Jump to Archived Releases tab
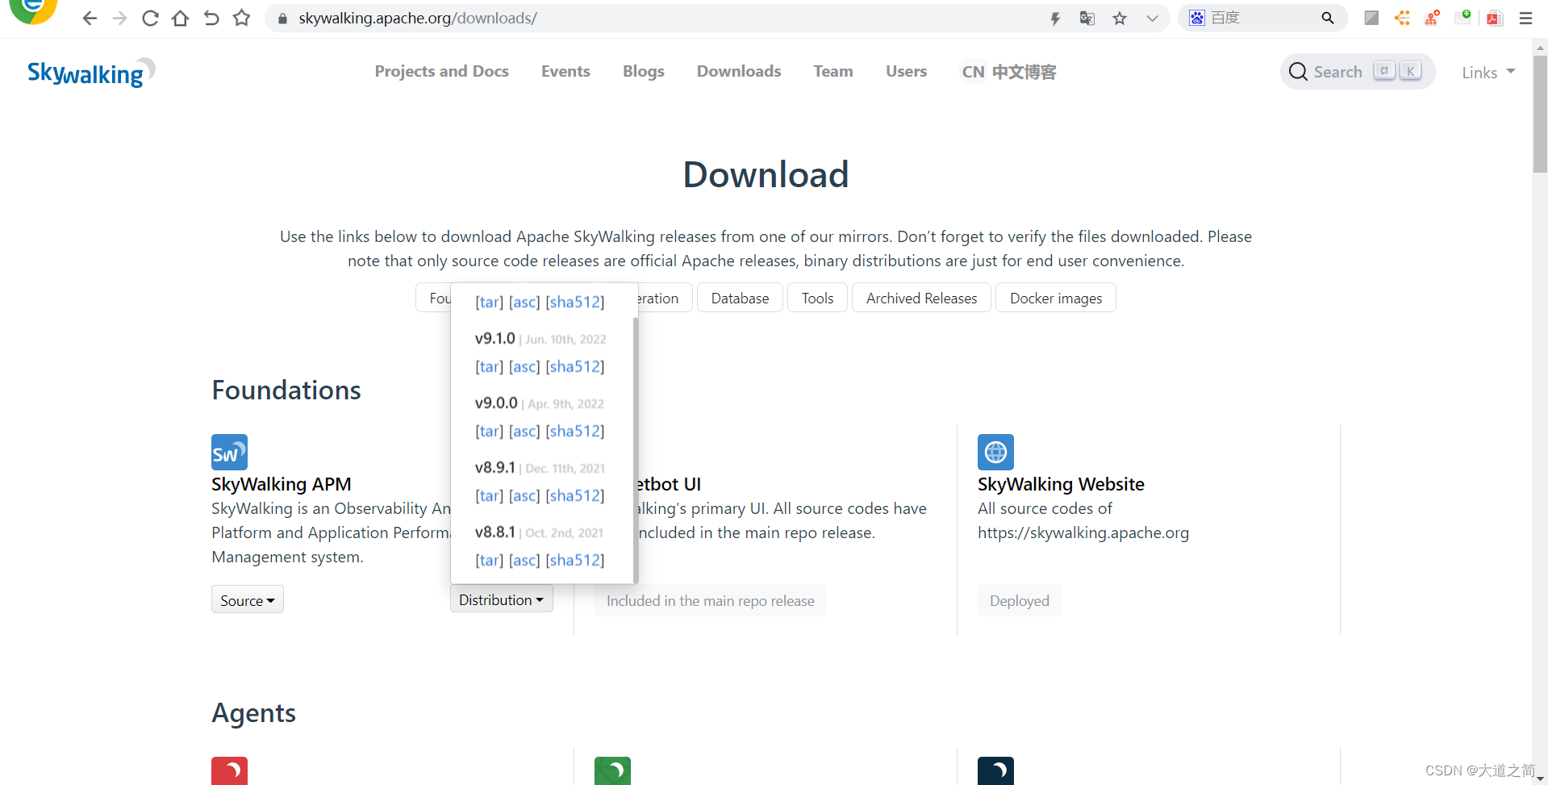Screen dimensions: 1548x785 921,298
